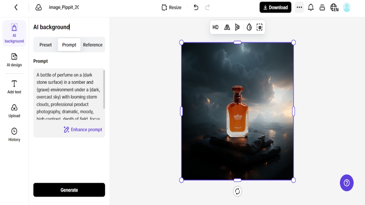
Task: Open the language selector globe
Action: coord(334,7)
